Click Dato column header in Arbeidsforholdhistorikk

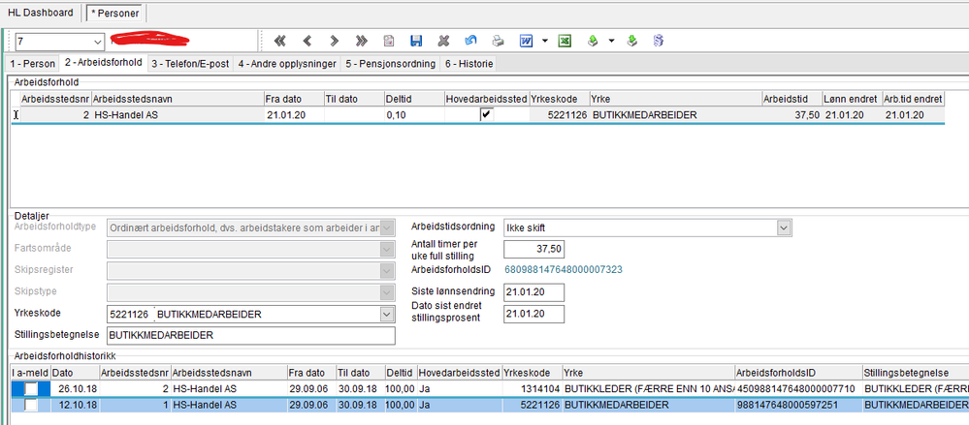point(75,373)
